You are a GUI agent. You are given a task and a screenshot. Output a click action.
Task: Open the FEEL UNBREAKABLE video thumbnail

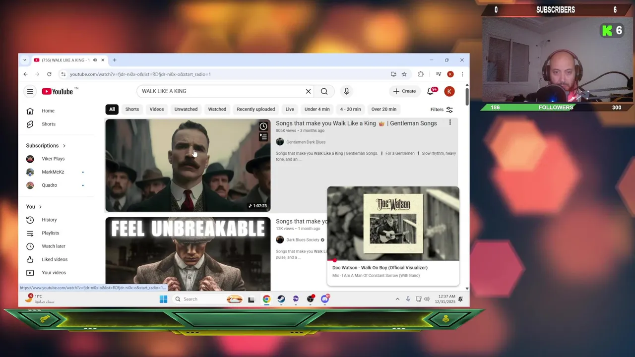pyautogui.click(x=188, y=254)
